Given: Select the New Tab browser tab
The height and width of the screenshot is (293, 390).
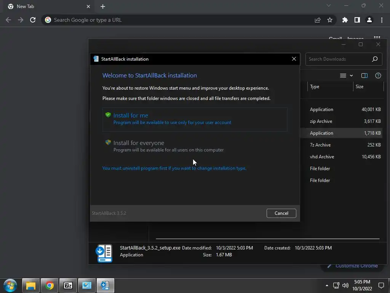Looking at the screenshot, I should click(49, 6).
